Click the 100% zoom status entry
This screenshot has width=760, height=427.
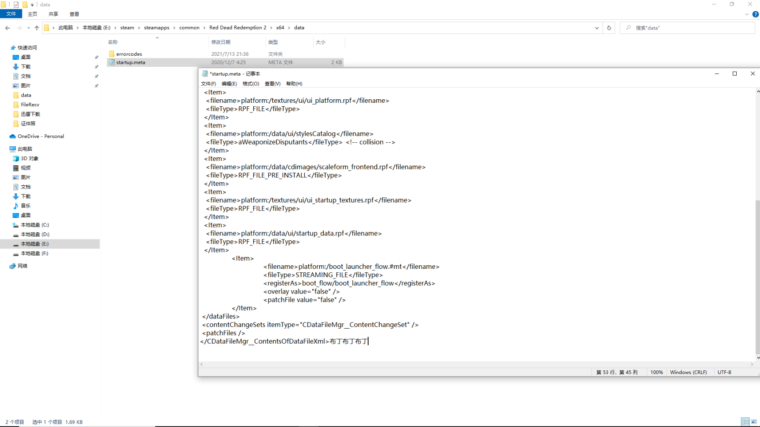pyautogui.click(x=656, y=372)
